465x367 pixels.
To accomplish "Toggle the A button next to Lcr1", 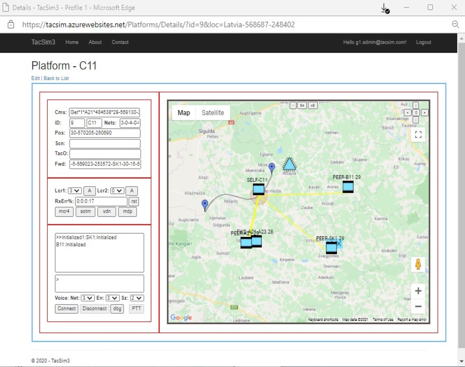I will pyautogui.click(x=89, y=190).
